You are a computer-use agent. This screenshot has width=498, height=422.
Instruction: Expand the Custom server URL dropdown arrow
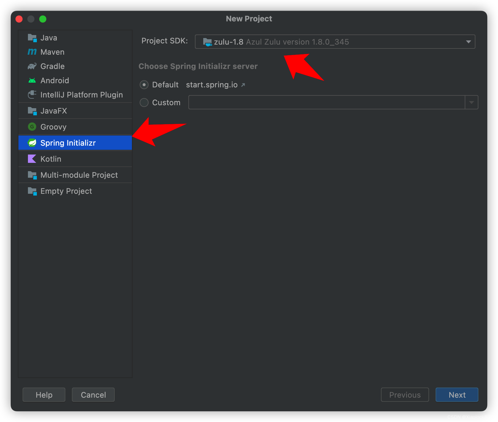click(472, 102)
